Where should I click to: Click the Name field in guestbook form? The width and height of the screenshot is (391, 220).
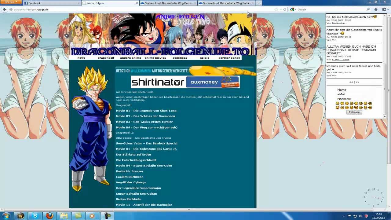342,90
